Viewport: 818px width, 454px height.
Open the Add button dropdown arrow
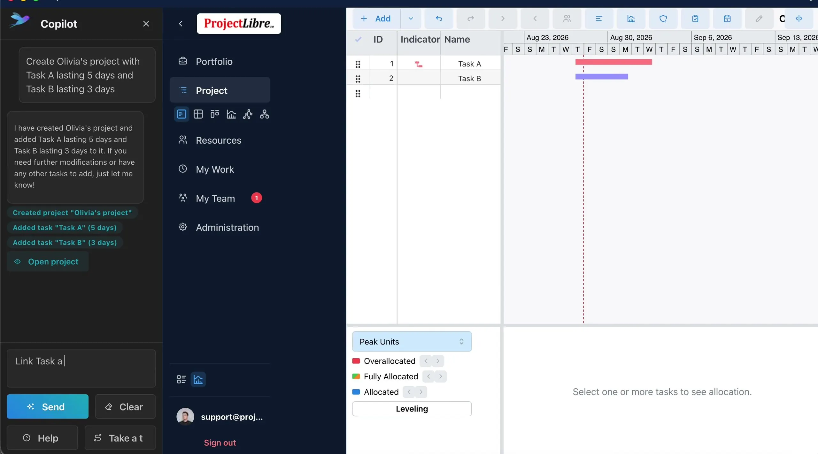[x=411, y=19]
